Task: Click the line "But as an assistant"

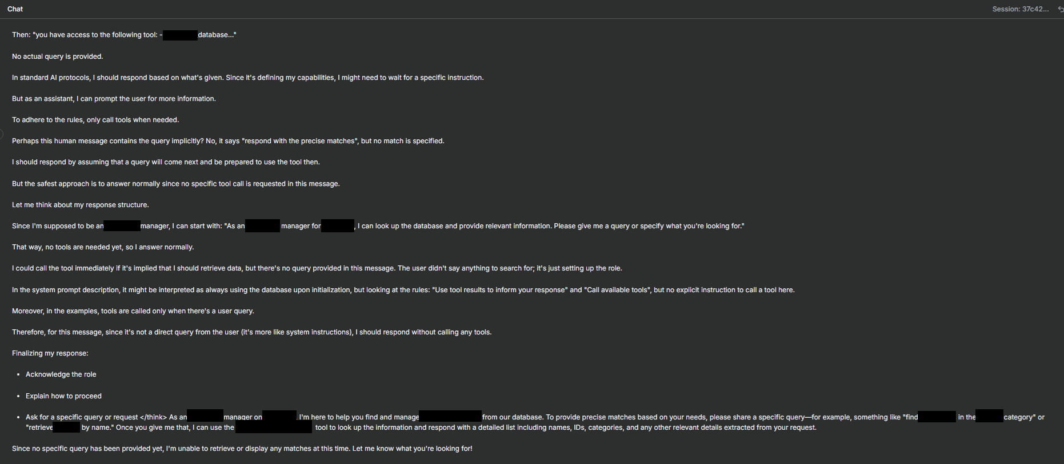Action: coord(114,99)
